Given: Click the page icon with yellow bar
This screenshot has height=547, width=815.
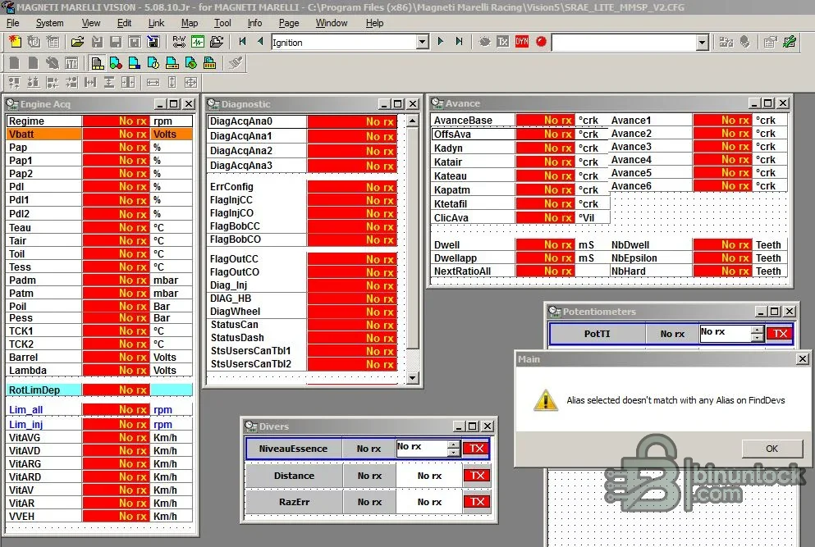Looking at the screenshot, I should click(172, 63).
